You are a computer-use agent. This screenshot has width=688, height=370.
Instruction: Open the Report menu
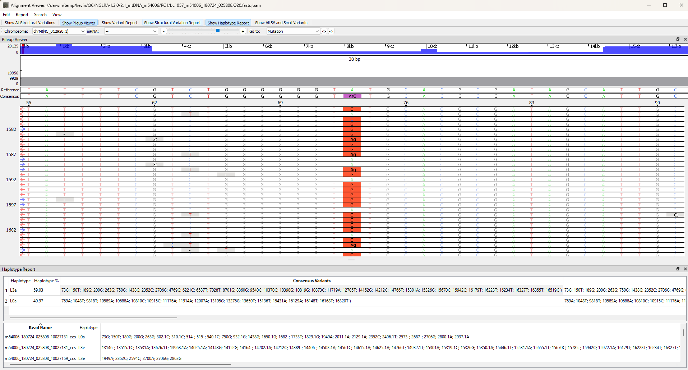click(x=22, y=15)
